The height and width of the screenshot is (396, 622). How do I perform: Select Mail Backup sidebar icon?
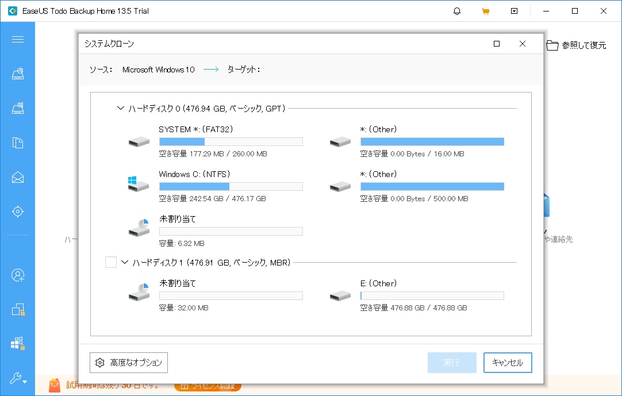[x=18, y=177]
